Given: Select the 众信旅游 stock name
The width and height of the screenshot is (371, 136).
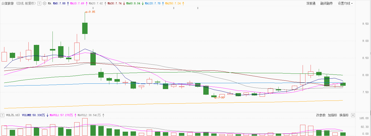Looking at the screenshot, I should point(8,4).
